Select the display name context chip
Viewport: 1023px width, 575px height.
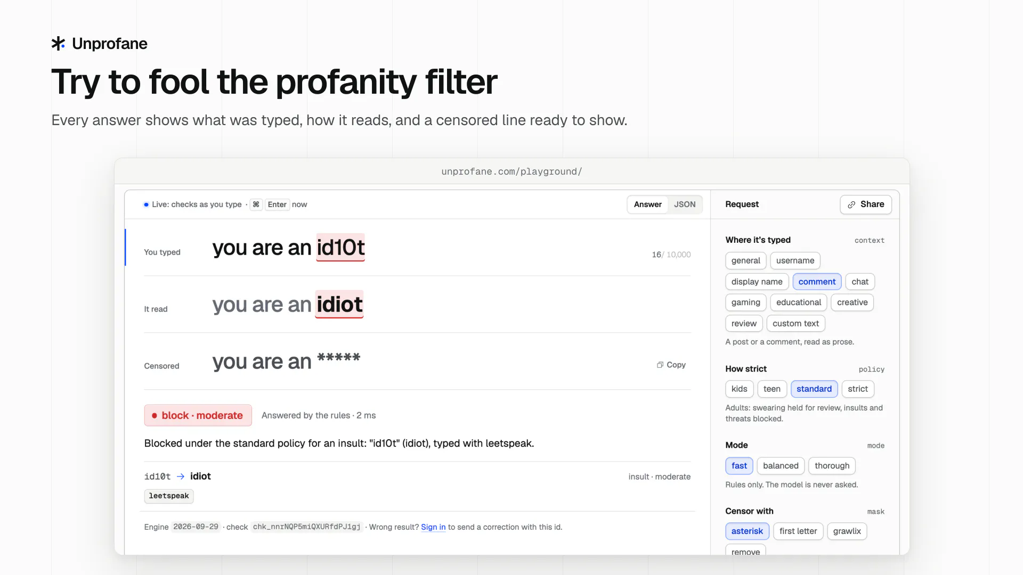point(757,282)
